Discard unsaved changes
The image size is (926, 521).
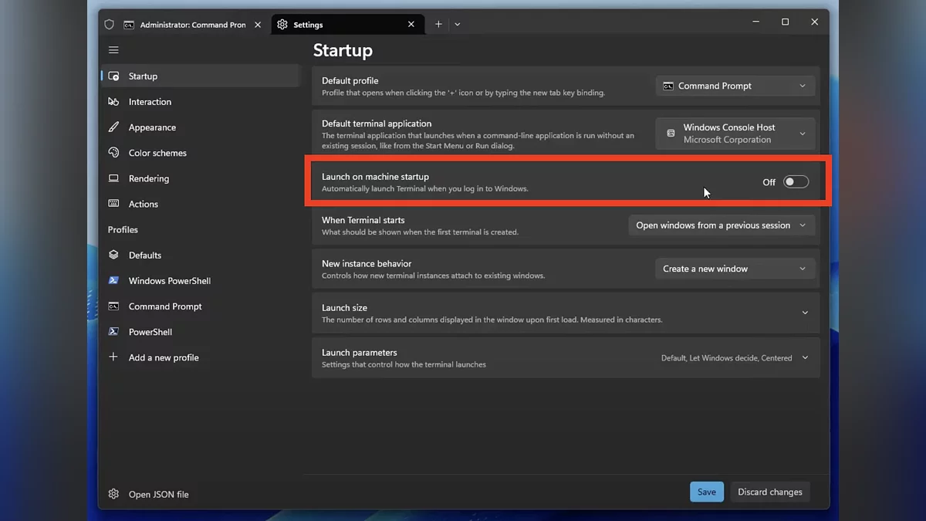(x=769, y=492)
